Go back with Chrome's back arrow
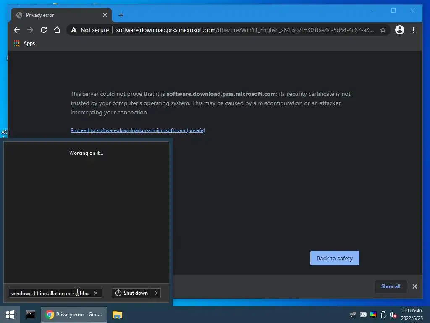 17,30
